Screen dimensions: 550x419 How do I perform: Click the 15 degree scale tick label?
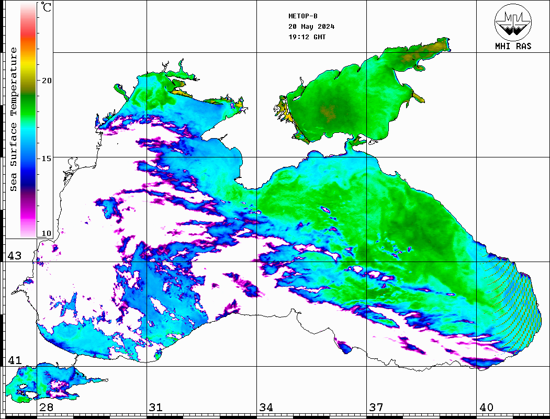[x=46, y=158]
